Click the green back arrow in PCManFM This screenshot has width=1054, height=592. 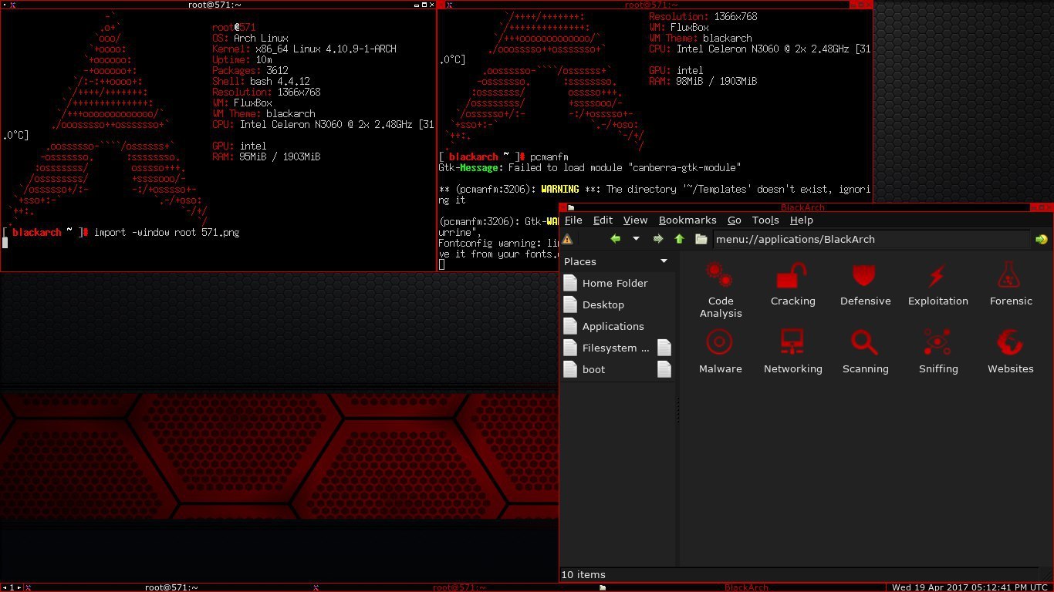pyautogui.click(x=615, y=239)
